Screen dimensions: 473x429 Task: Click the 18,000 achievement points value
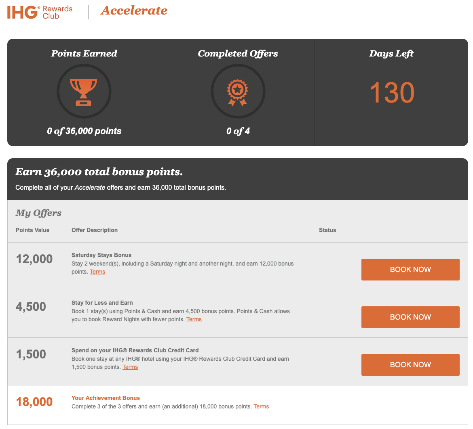(34, 402)
